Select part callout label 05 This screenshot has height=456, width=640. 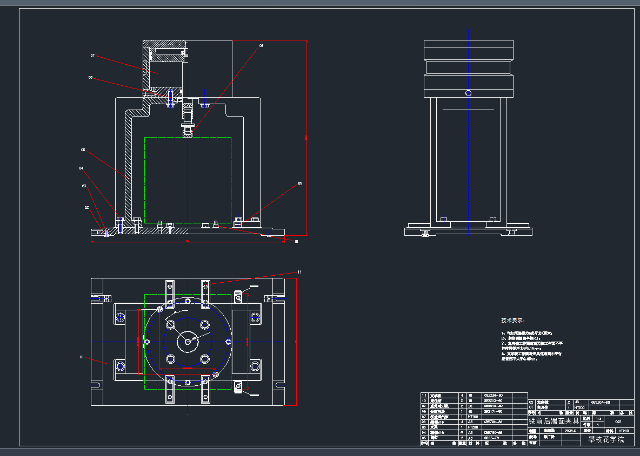[x=83, y=149]
